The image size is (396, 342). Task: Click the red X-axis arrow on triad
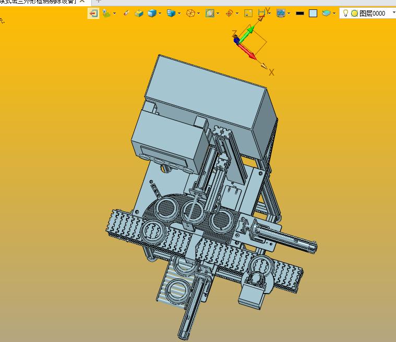pyautogui.click(x=247, y=52)
